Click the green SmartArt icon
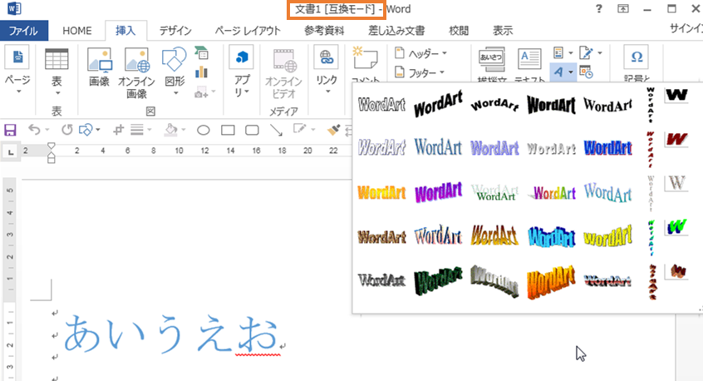The height and width of the screenshot is (381, 703). pyautogui.click(x=201, y=53)
